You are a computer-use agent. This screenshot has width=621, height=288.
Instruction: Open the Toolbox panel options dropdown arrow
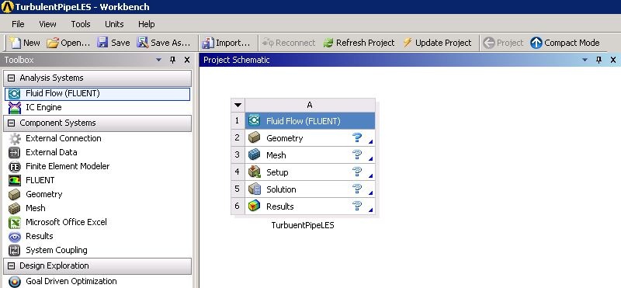[159, 60]
